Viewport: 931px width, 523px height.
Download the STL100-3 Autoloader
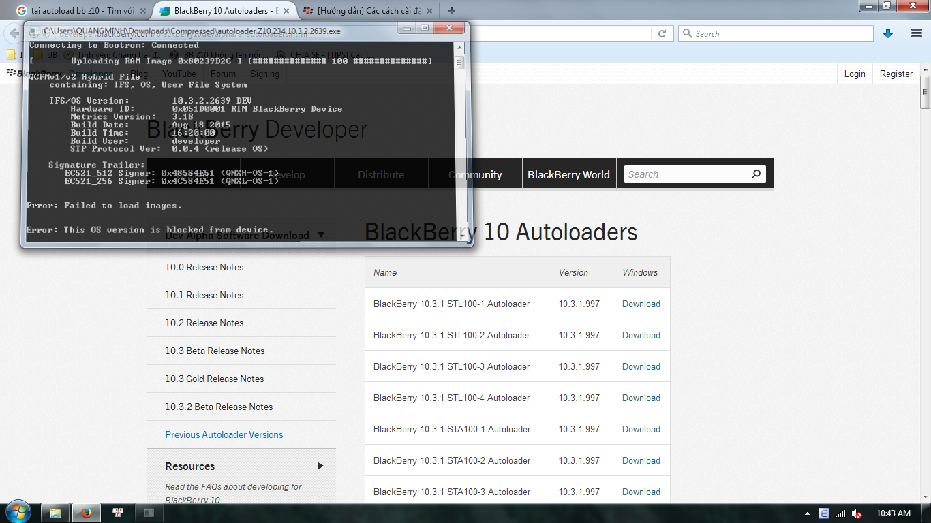coord(641,366)
